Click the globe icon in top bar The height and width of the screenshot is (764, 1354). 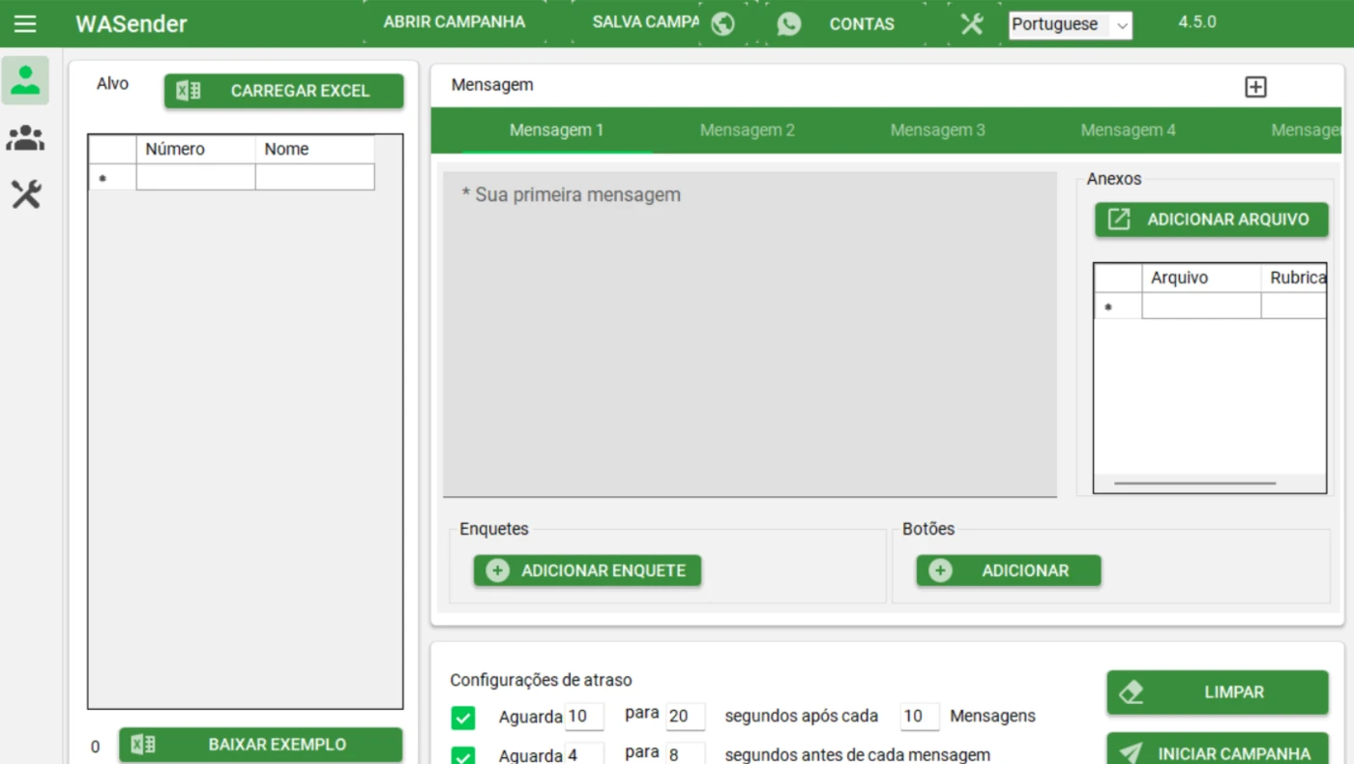[x=722, y=24]
